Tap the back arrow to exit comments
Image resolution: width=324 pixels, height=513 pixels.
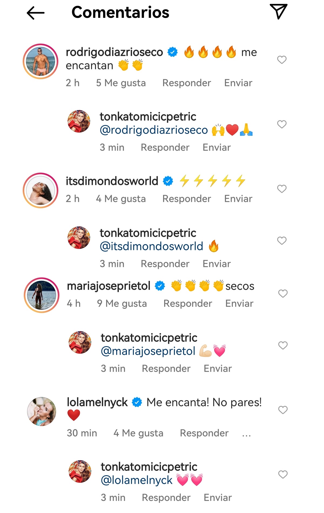pyautogui.click(x=36, y=12)
